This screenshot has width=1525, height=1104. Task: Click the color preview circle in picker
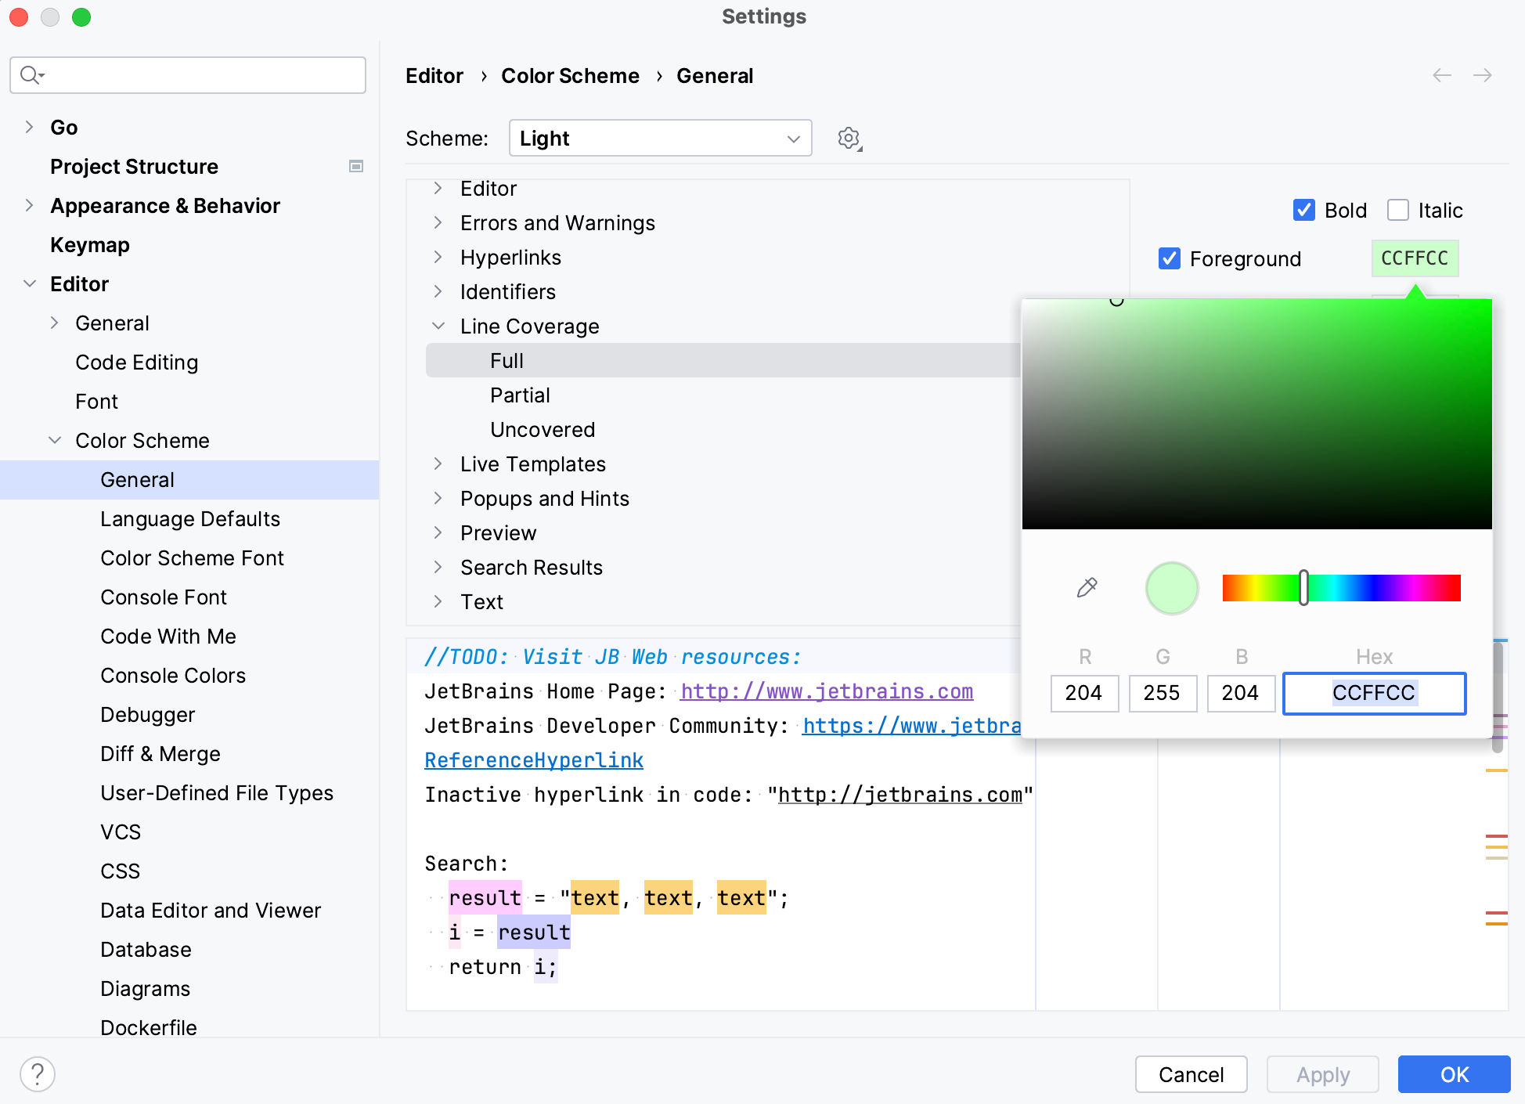[x=1171, y=588]
